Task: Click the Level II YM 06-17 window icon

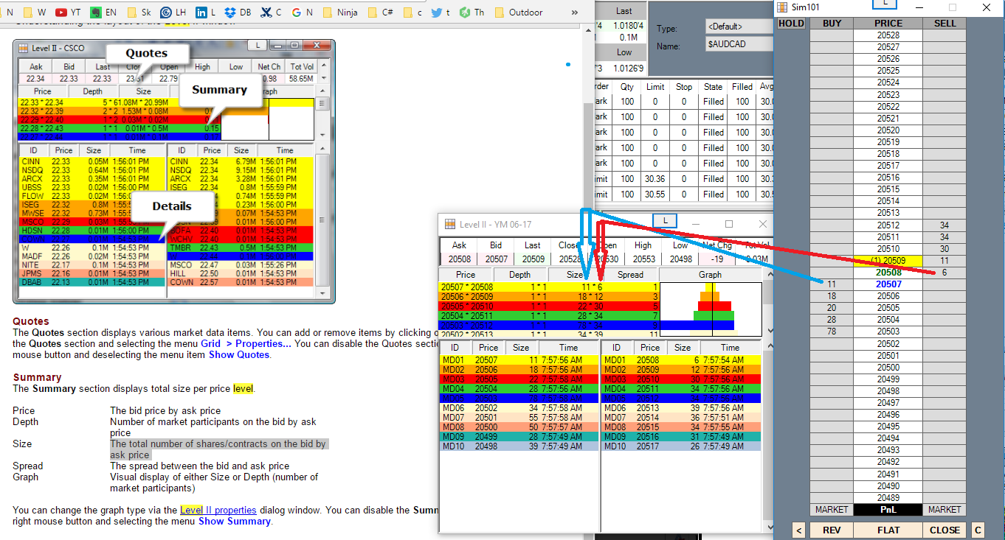Action: coord(449,225)
